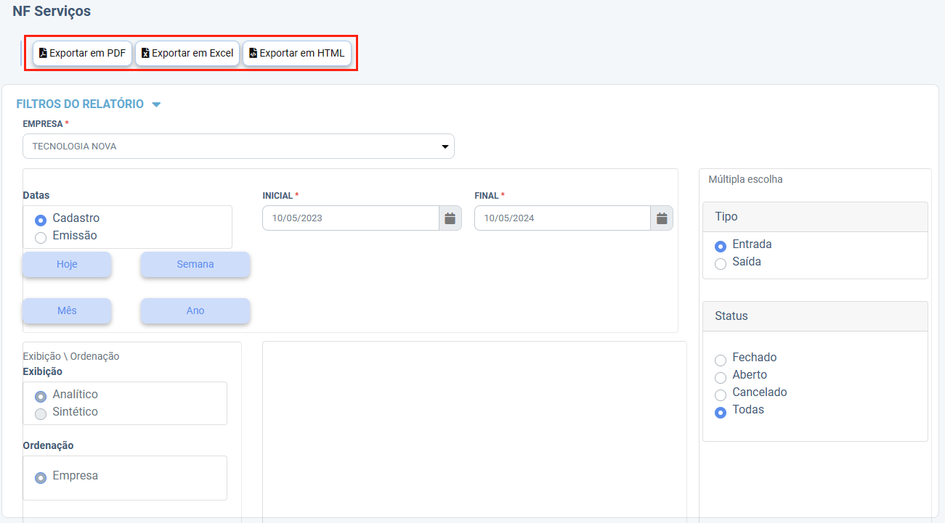Click the Tipo panel header
This screenshot has width=945, height=523.
[x=815, y=217]
